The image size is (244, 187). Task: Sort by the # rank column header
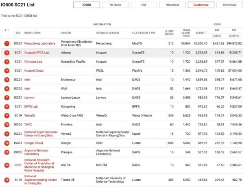pos(6,30)
